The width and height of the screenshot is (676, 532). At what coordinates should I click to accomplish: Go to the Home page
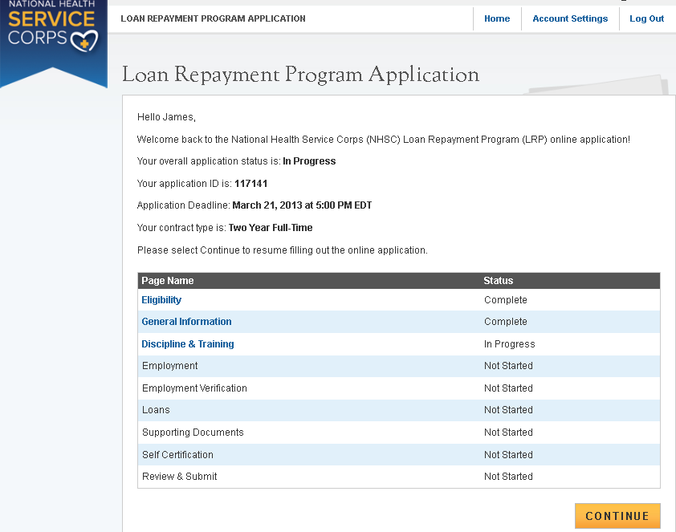[x=497, y=18]
